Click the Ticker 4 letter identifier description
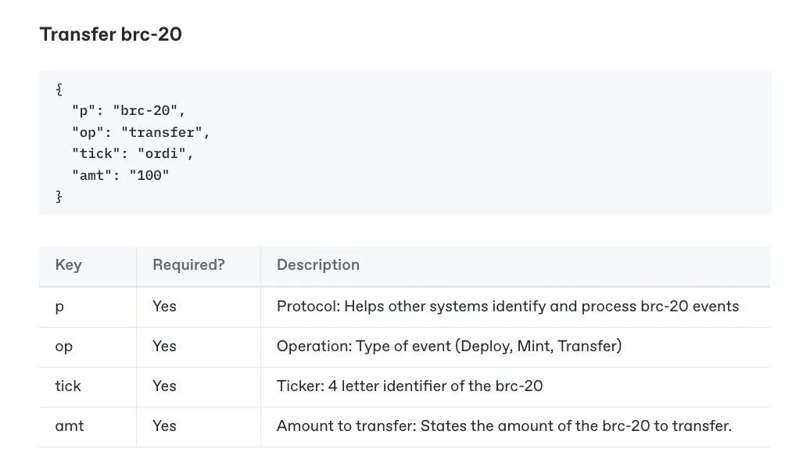This screenshot has height=474, width=810. click(x=410, y=386)
